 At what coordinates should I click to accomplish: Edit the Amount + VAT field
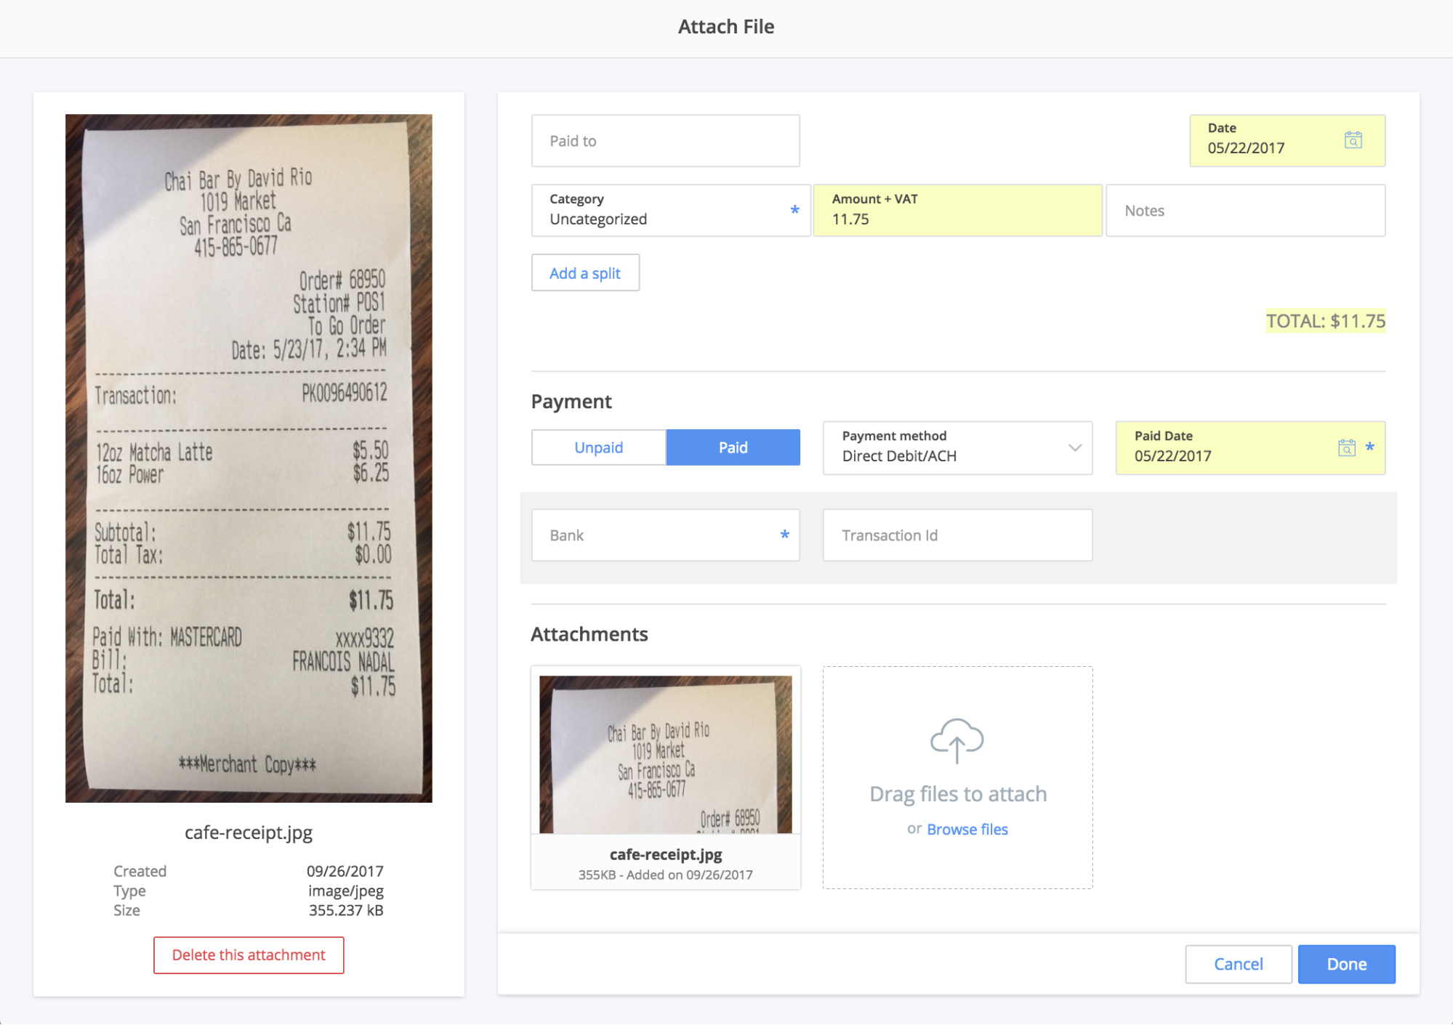957,210
